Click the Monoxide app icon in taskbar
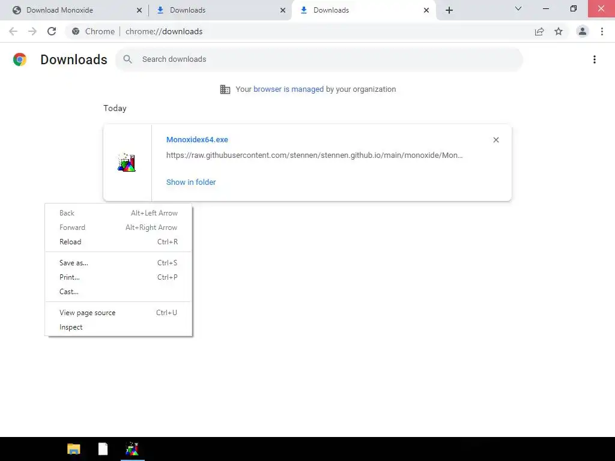This screenshot has height=461, width=615. 132,449
